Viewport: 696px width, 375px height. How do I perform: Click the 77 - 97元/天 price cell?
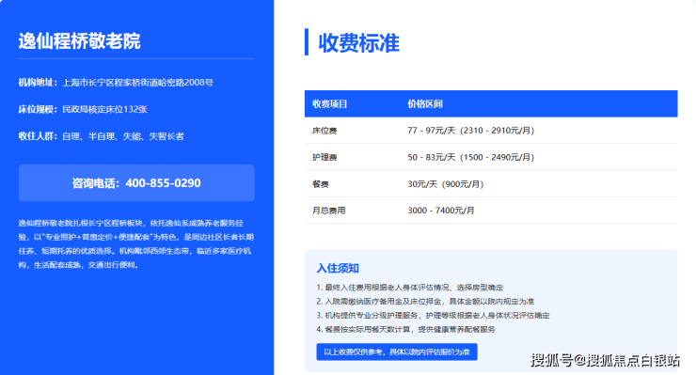click(x=471, y=131)
